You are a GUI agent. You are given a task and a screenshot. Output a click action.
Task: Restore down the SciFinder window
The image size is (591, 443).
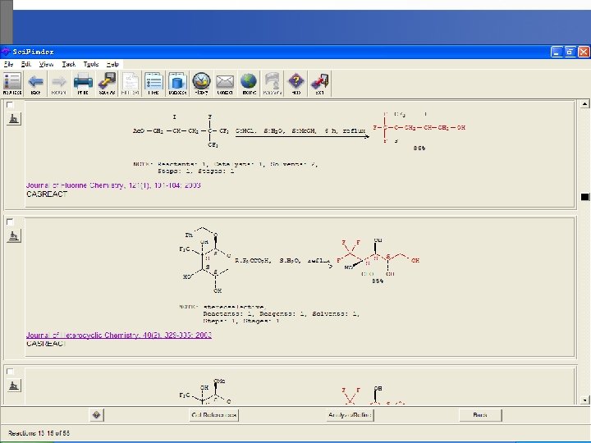click(570, 52)
